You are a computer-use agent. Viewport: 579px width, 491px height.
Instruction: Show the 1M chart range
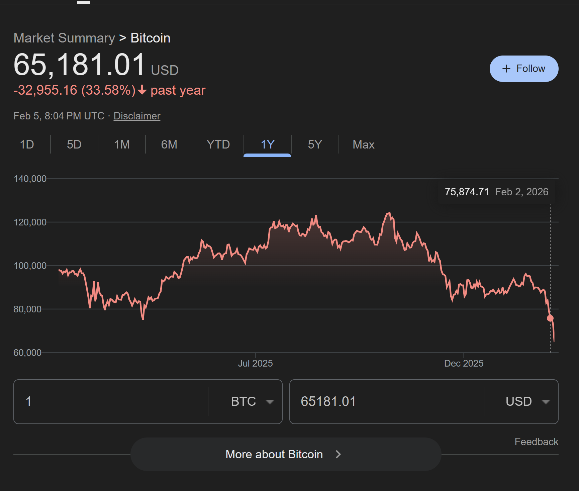click(x=122, y=144)
